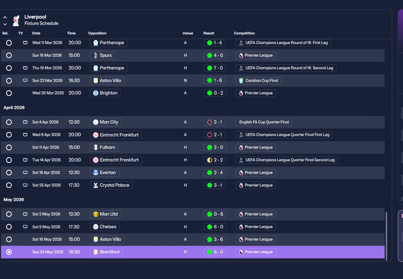Open Eintracht Frankfurt from 8 Apr row

point(116,135)
